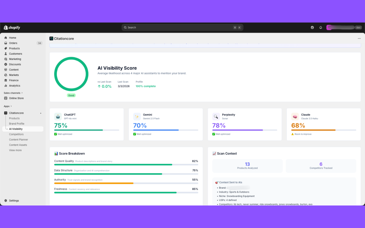Screen dimensions: 365x228
Task: Open the Competitors section in Citationcore
Action: pos(16,134)
